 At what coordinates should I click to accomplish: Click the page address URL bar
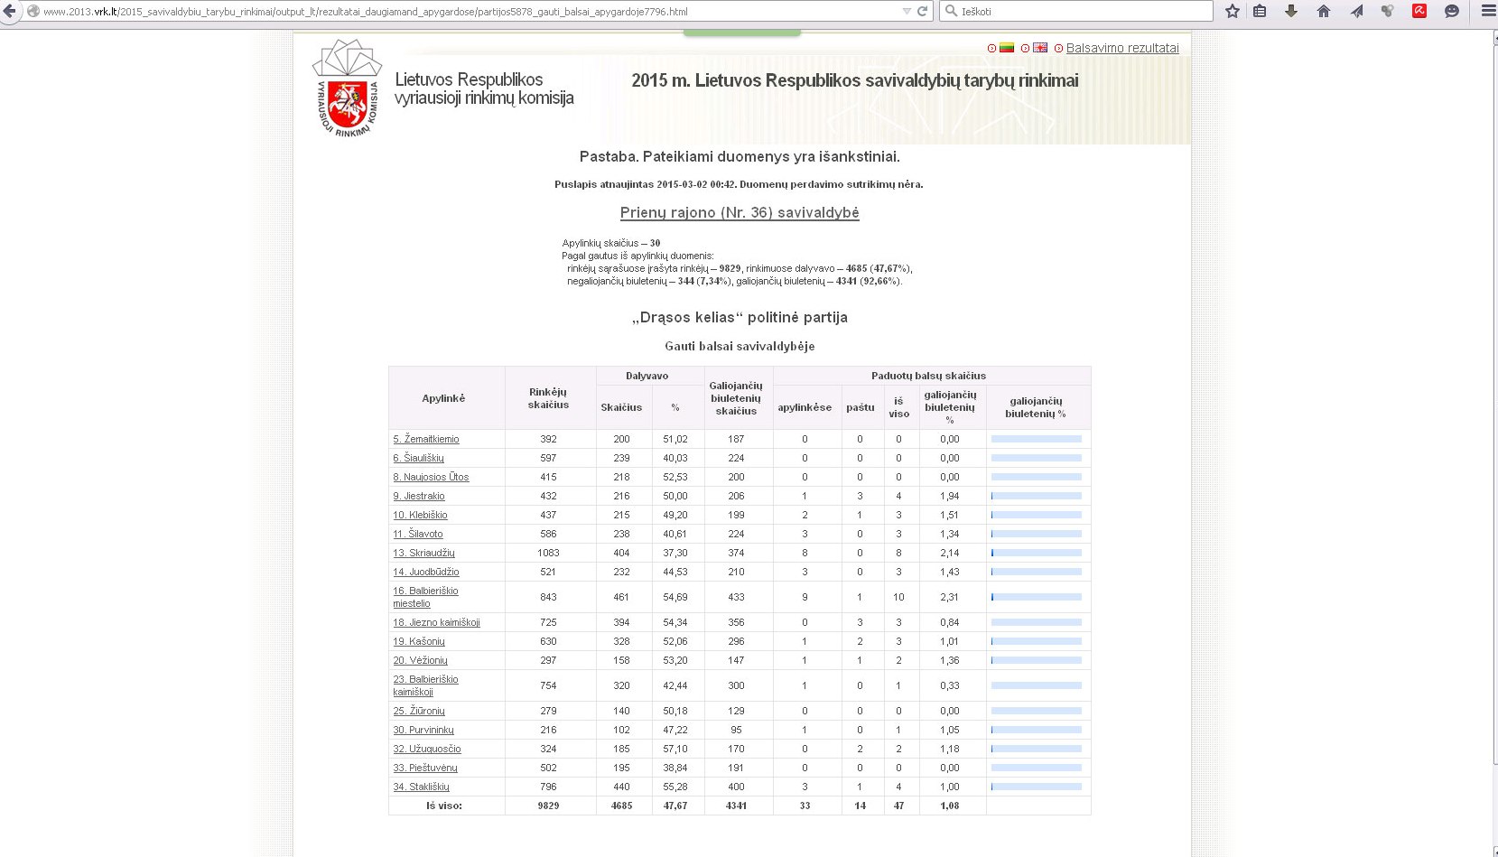tap(451, 12)
